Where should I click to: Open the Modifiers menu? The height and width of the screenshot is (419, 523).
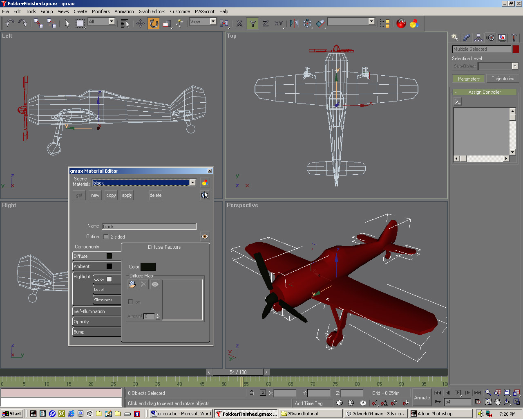[101, 11]
